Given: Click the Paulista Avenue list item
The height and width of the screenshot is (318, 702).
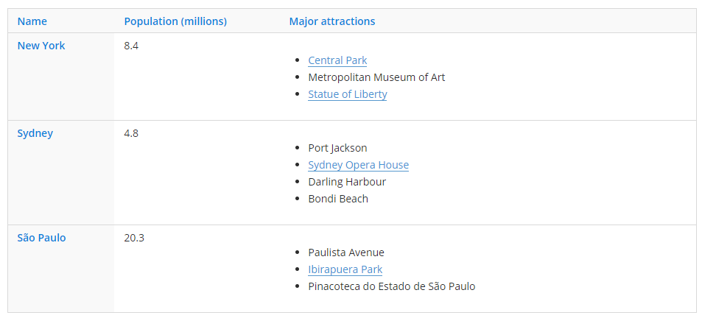Looking at the screenshot, I should click(346, 252).
